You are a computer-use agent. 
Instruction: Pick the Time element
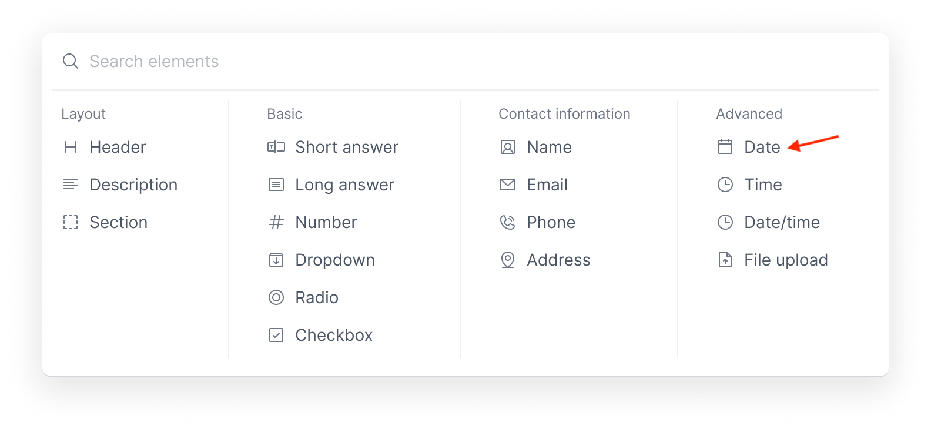click(763, 185)
